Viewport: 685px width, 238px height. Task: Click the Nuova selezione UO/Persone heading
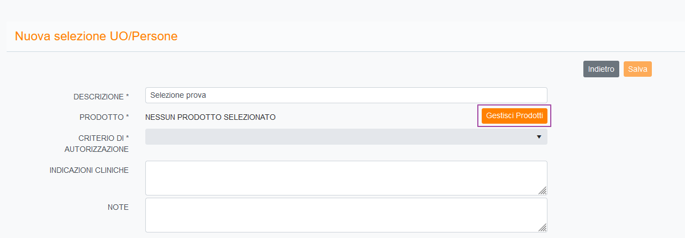pos(96,36)
